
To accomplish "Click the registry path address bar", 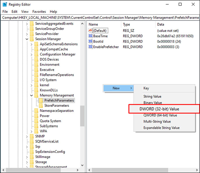I will (x=100, y=17).
